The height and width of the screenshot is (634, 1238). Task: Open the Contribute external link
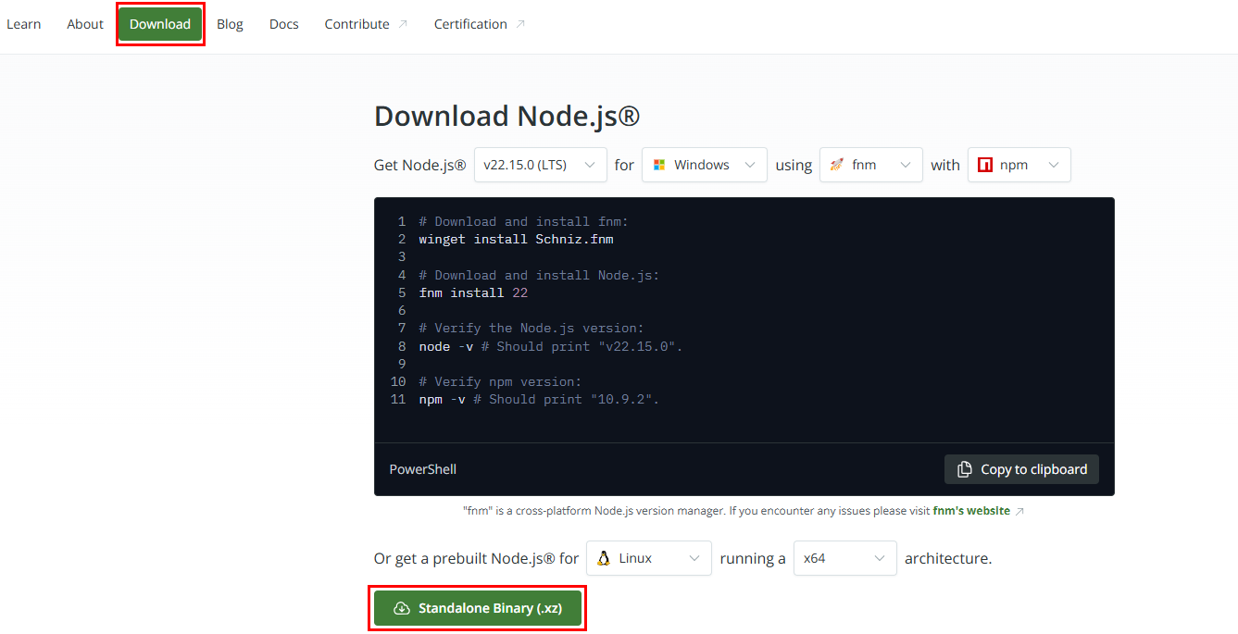366,24
